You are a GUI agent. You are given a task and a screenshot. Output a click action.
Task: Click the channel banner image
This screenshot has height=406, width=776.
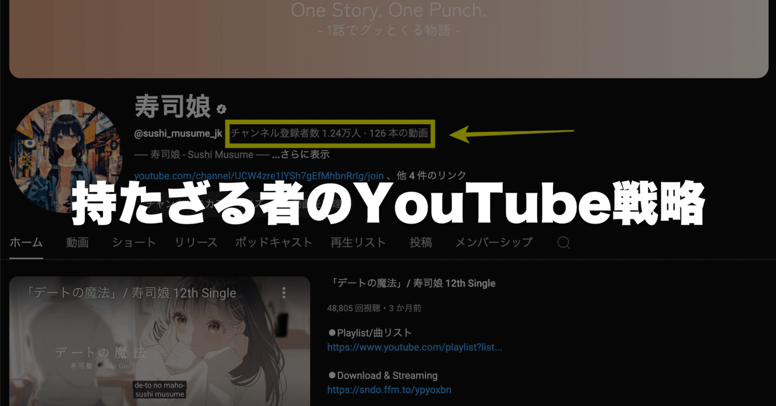[388, 39]
